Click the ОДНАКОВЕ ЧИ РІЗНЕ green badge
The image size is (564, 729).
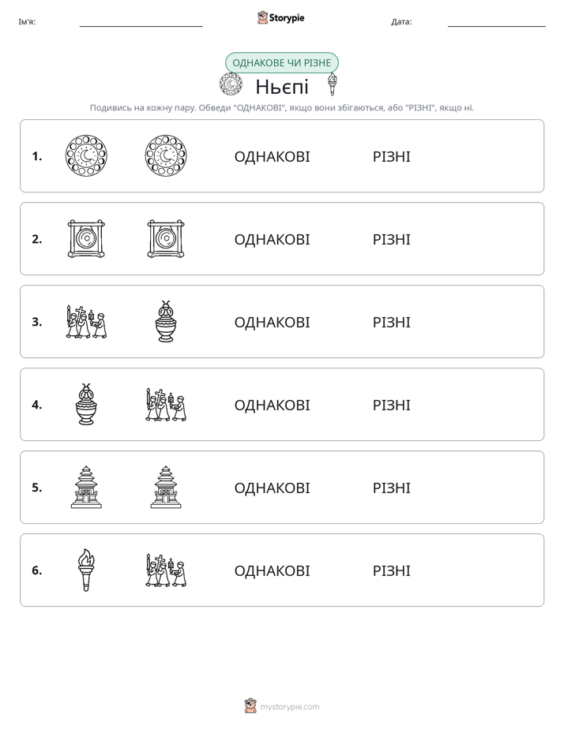point(281,63)
